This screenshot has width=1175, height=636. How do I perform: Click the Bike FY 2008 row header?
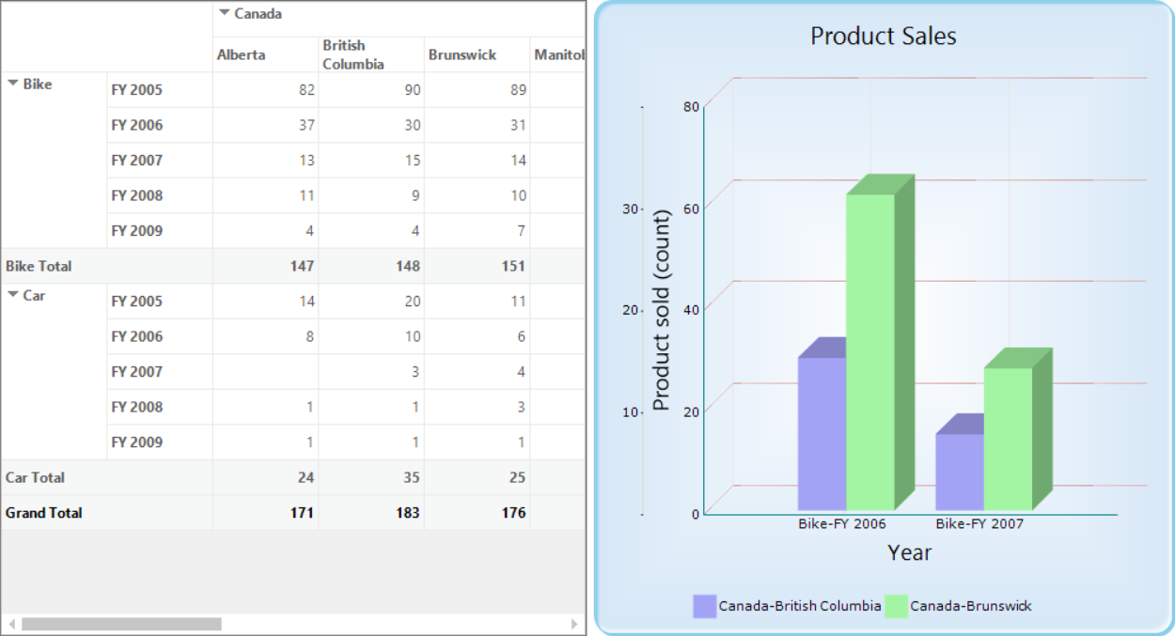160,195
